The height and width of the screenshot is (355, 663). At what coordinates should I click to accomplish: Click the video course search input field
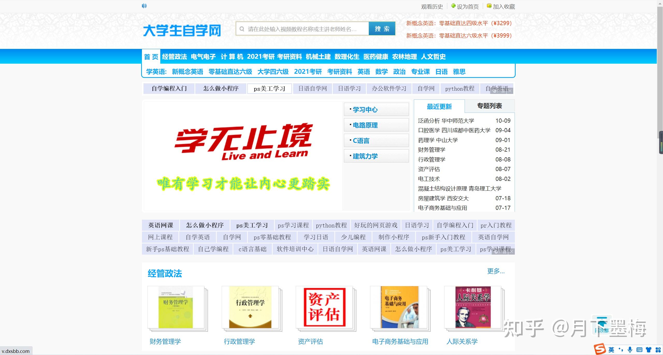pos(302,29)
